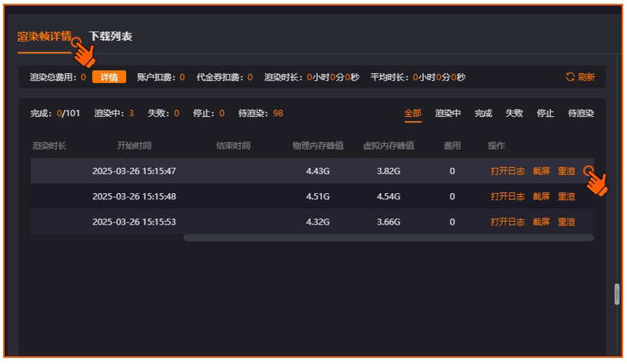
Task: Open log for the 15:15:47 frame
Action: click(x=508, y=171)
